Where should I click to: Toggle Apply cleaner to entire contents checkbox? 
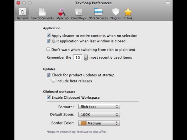click(49, 35)
